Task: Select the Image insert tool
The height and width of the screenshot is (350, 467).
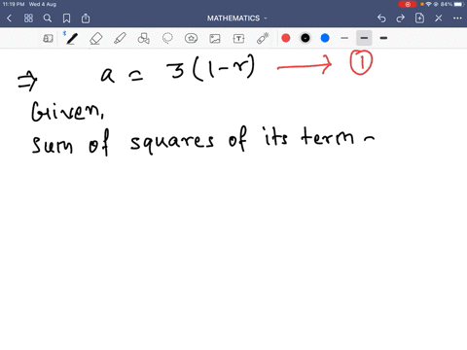Action: click(215, 39)
